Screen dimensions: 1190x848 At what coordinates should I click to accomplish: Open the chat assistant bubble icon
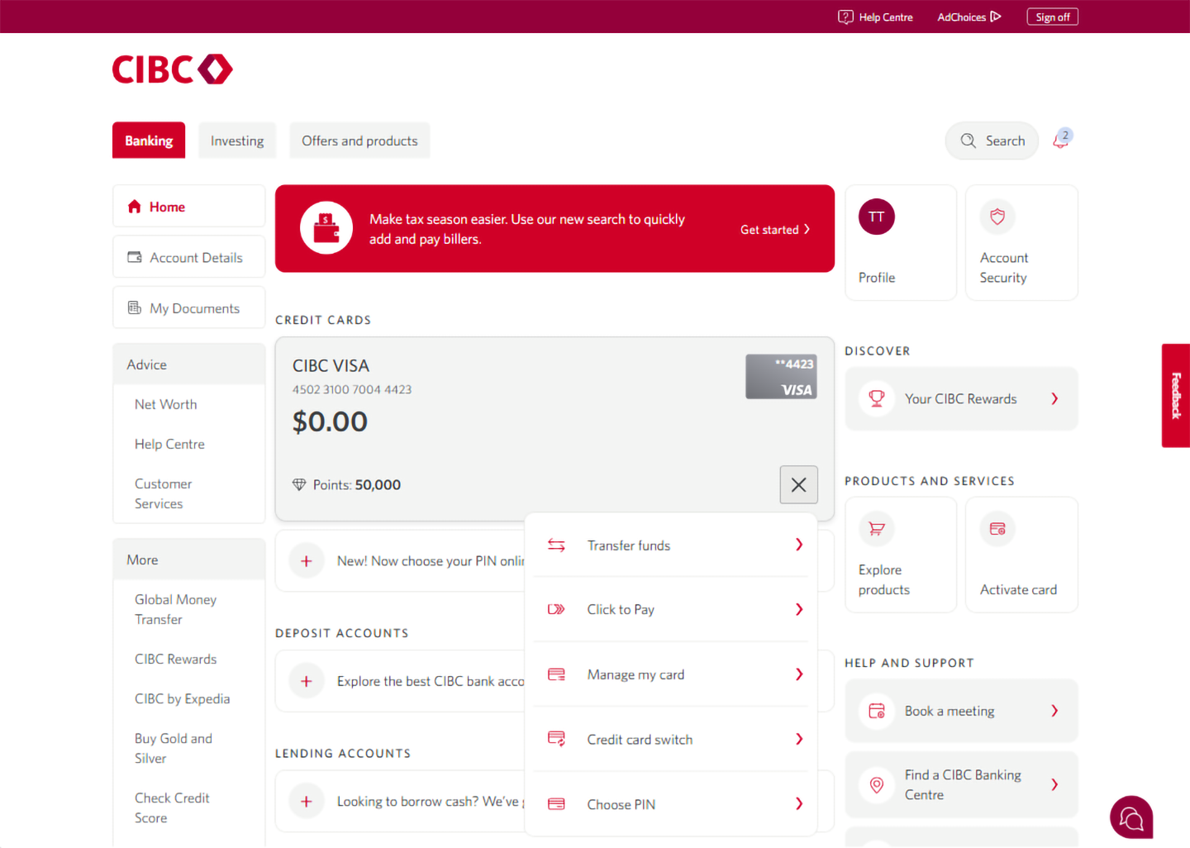[x=1131, y=817]
